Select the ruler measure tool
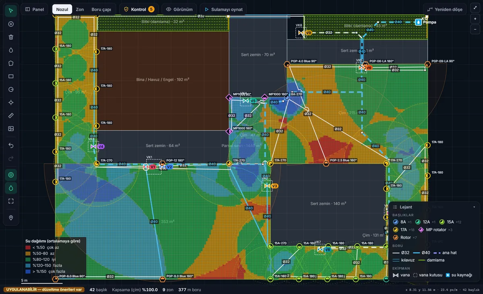The height and width of the screenshot is (294, 483). [x=11, y=115]
